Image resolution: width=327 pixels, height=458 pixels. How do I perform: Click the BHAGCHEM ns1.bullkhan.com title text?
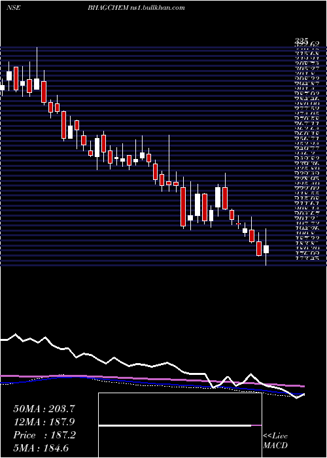(136, 8)
